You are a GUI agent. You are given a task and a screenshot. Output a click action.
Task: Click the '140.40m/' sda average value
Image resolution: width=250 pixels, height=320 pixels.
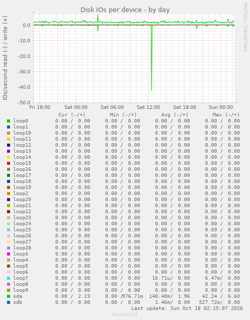point(161,296)
